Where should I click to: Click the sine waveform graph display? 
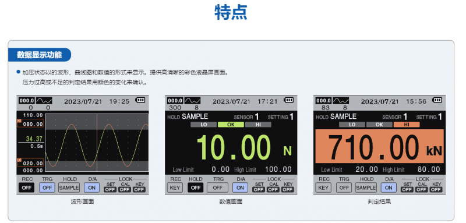97,143
